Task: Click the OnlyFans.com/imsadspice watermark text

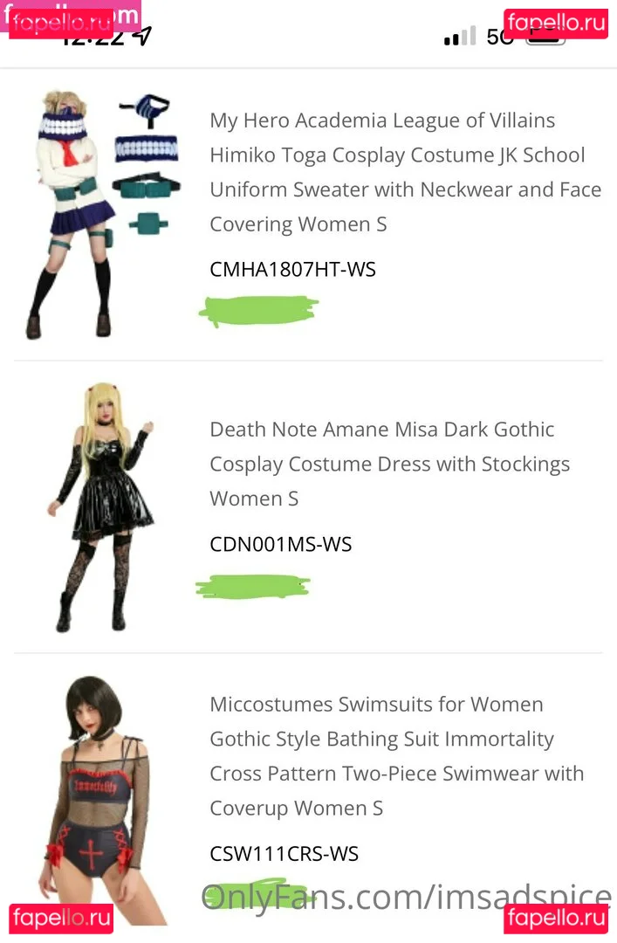Action: (x=407, y=898)
